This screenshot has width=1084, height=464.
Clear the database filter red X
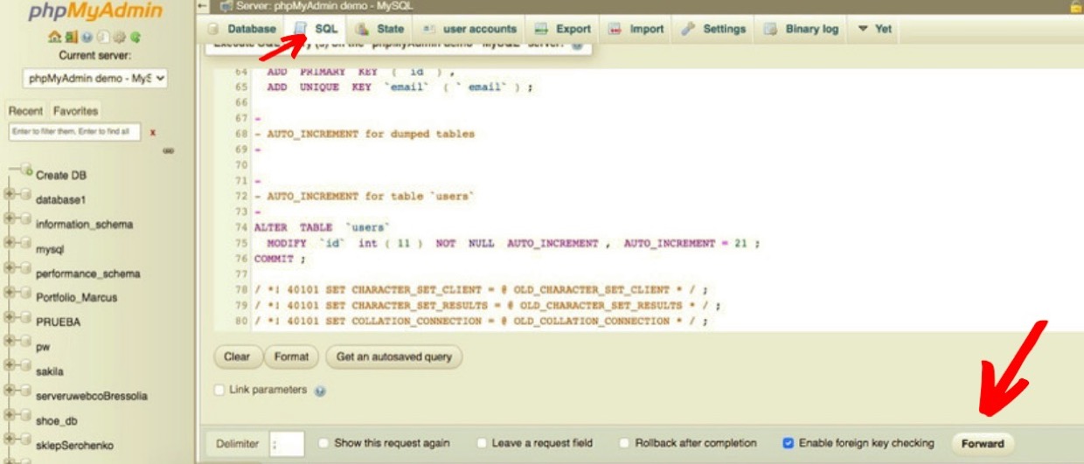click(x=153, y=132)
